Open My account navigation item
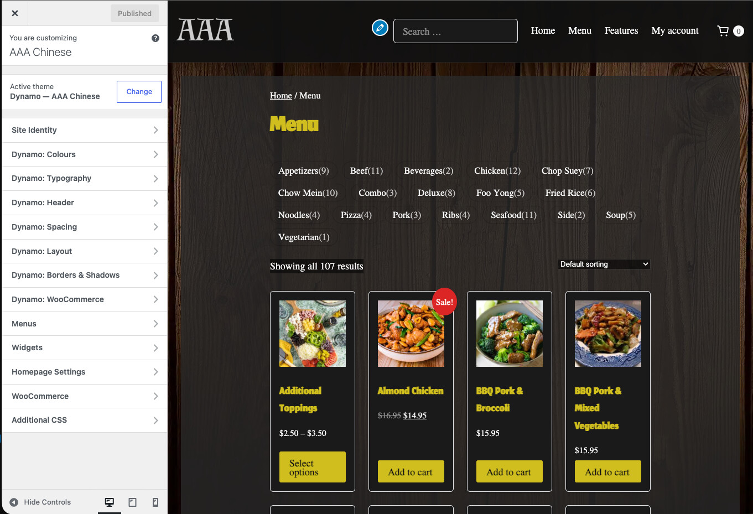 (675, 30)
